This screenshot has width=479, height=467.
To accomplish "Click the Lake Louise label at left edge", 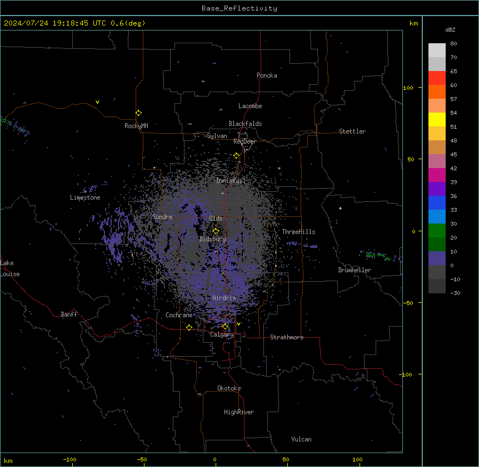I will point(10,268).
